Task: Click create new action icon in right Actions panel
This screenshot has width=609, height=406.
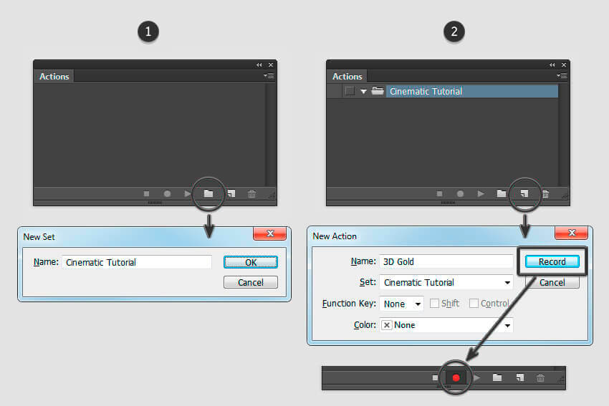Action: (x=524, y=193)
